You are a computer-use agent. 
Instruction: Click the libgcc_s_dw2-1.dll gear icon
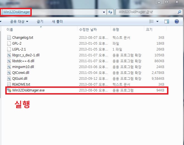[9, 55]
